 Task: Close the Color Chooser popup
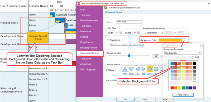pyautogui.click(x=202, y=46)
